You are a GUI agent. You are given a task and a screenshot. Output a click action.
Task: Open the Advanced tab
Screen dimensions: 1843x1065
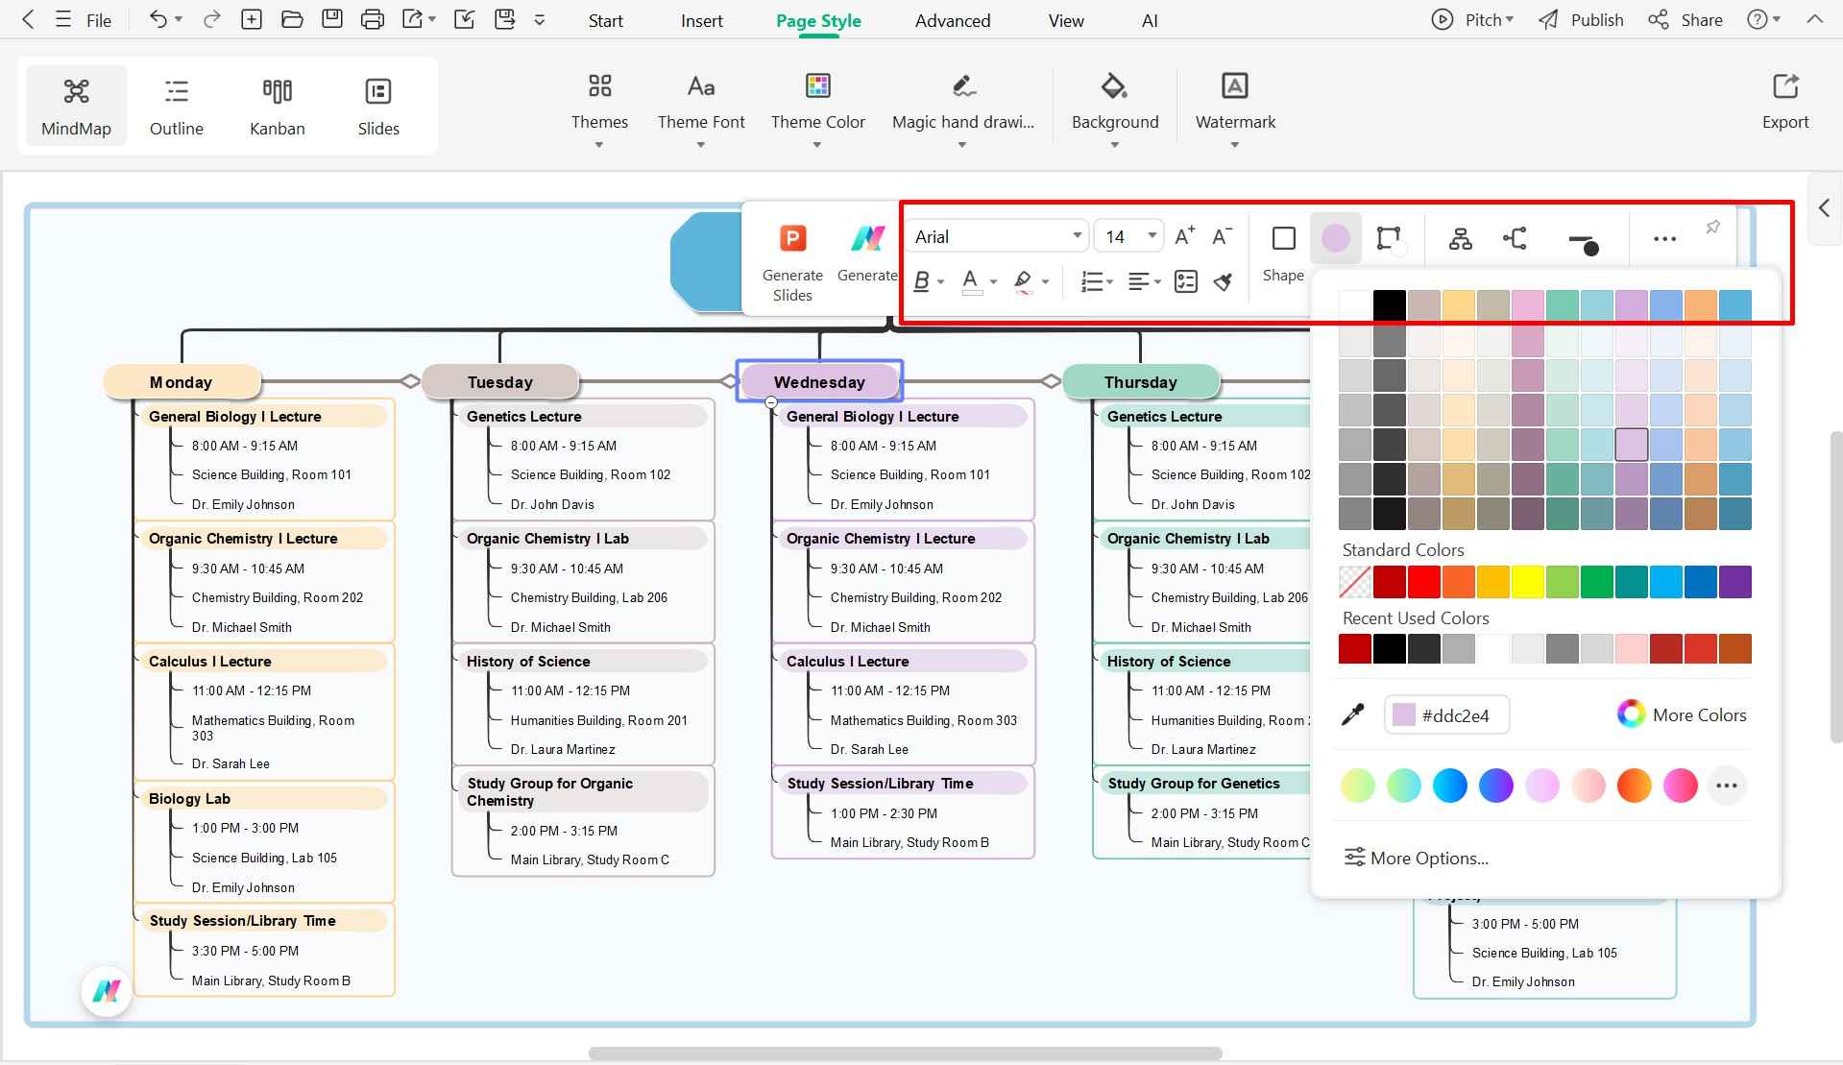(x=953, y=20)
